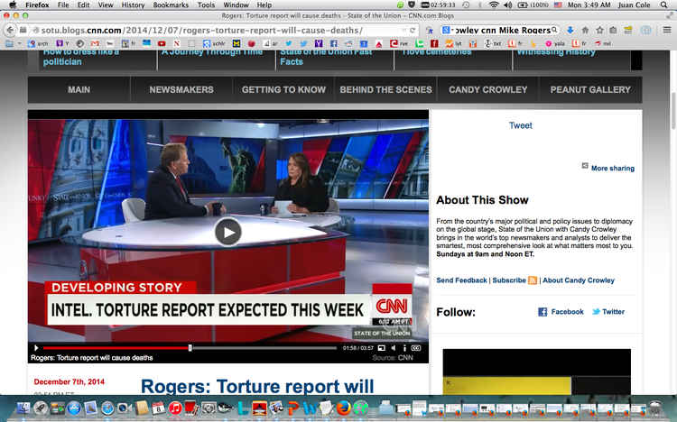The width and height of the screenshot is (677, 422).
Task: Show bookmarks list clipboard icon
Action: [613, 30]
